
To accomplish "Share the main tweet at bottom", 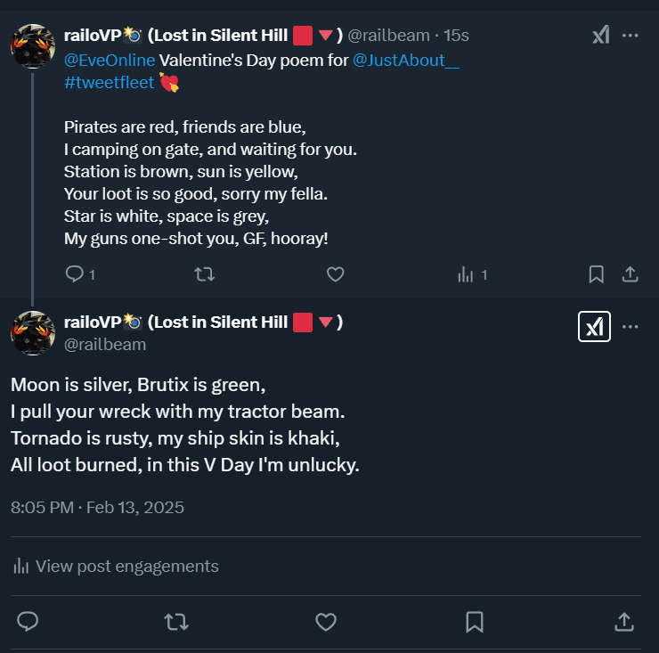I will [624, 621].
